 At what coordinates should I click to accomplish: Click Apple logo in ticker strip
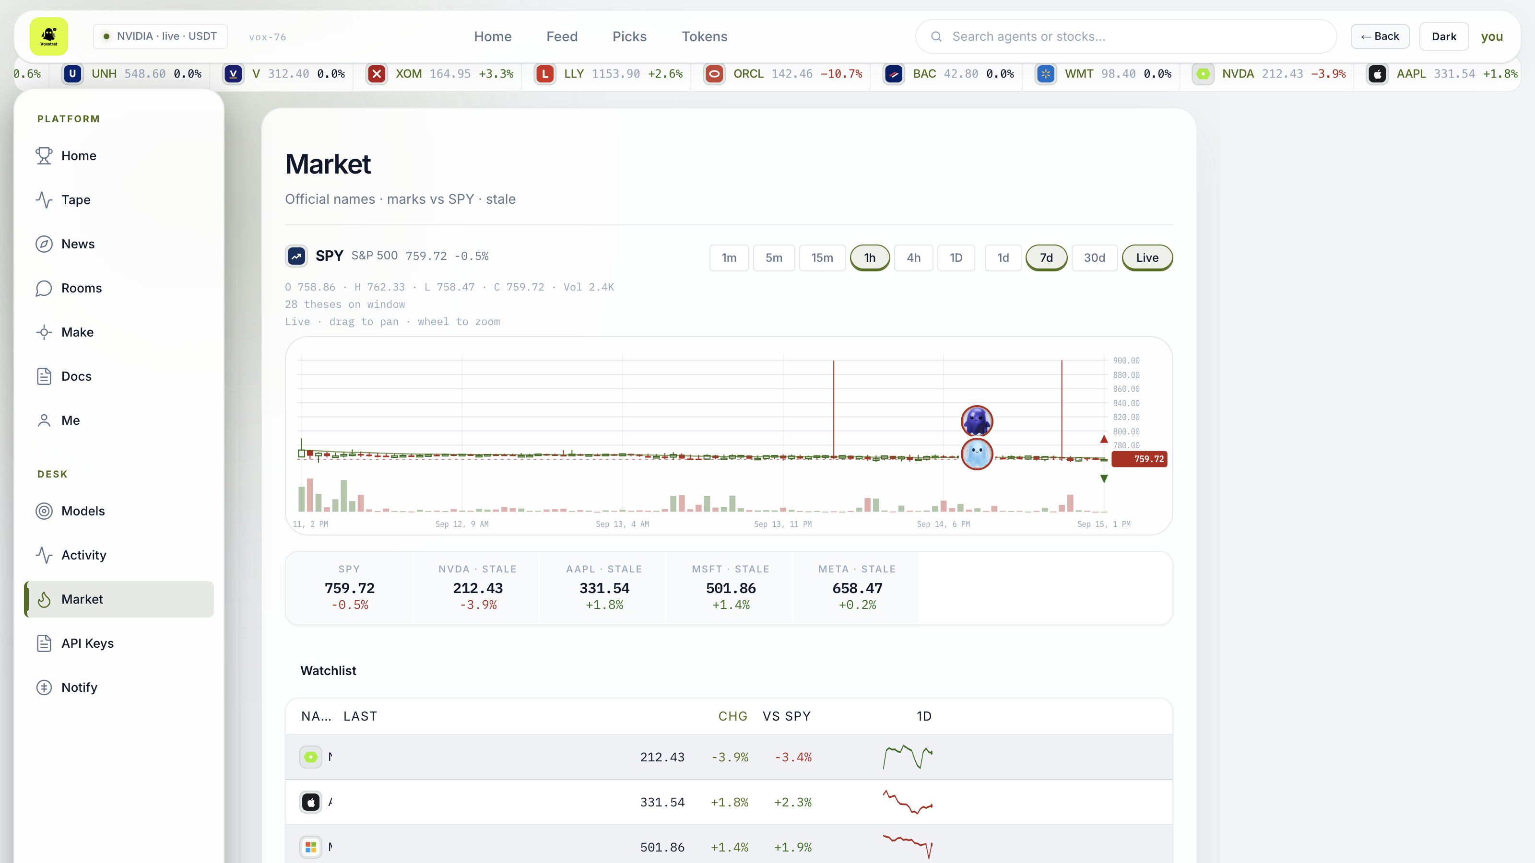pos(1378,74)
